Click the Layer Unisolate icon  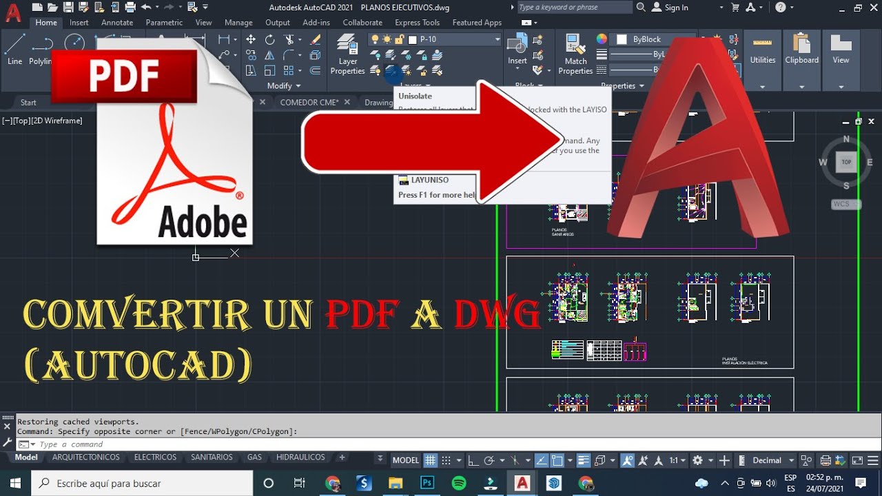click(392, 70)
